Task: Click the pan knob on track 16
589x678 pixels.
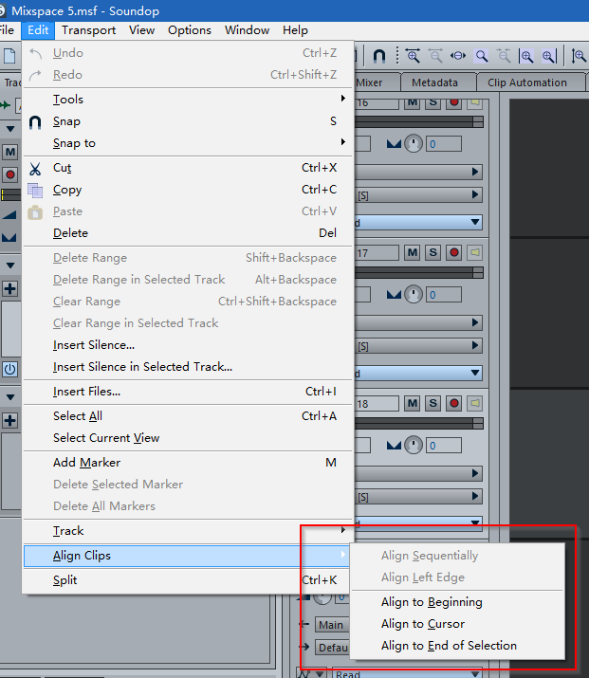Action: pyautogui.click(x=414, y=144)
